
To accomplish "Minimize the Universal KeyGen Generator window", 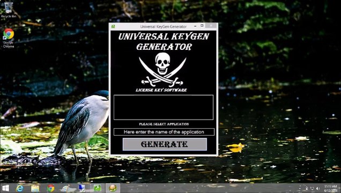I will [x=195, y=26].
